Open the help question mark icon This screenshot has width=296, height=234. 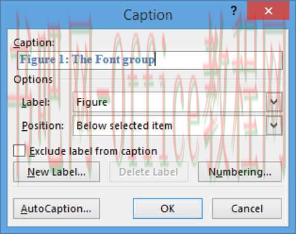[234, 11]
